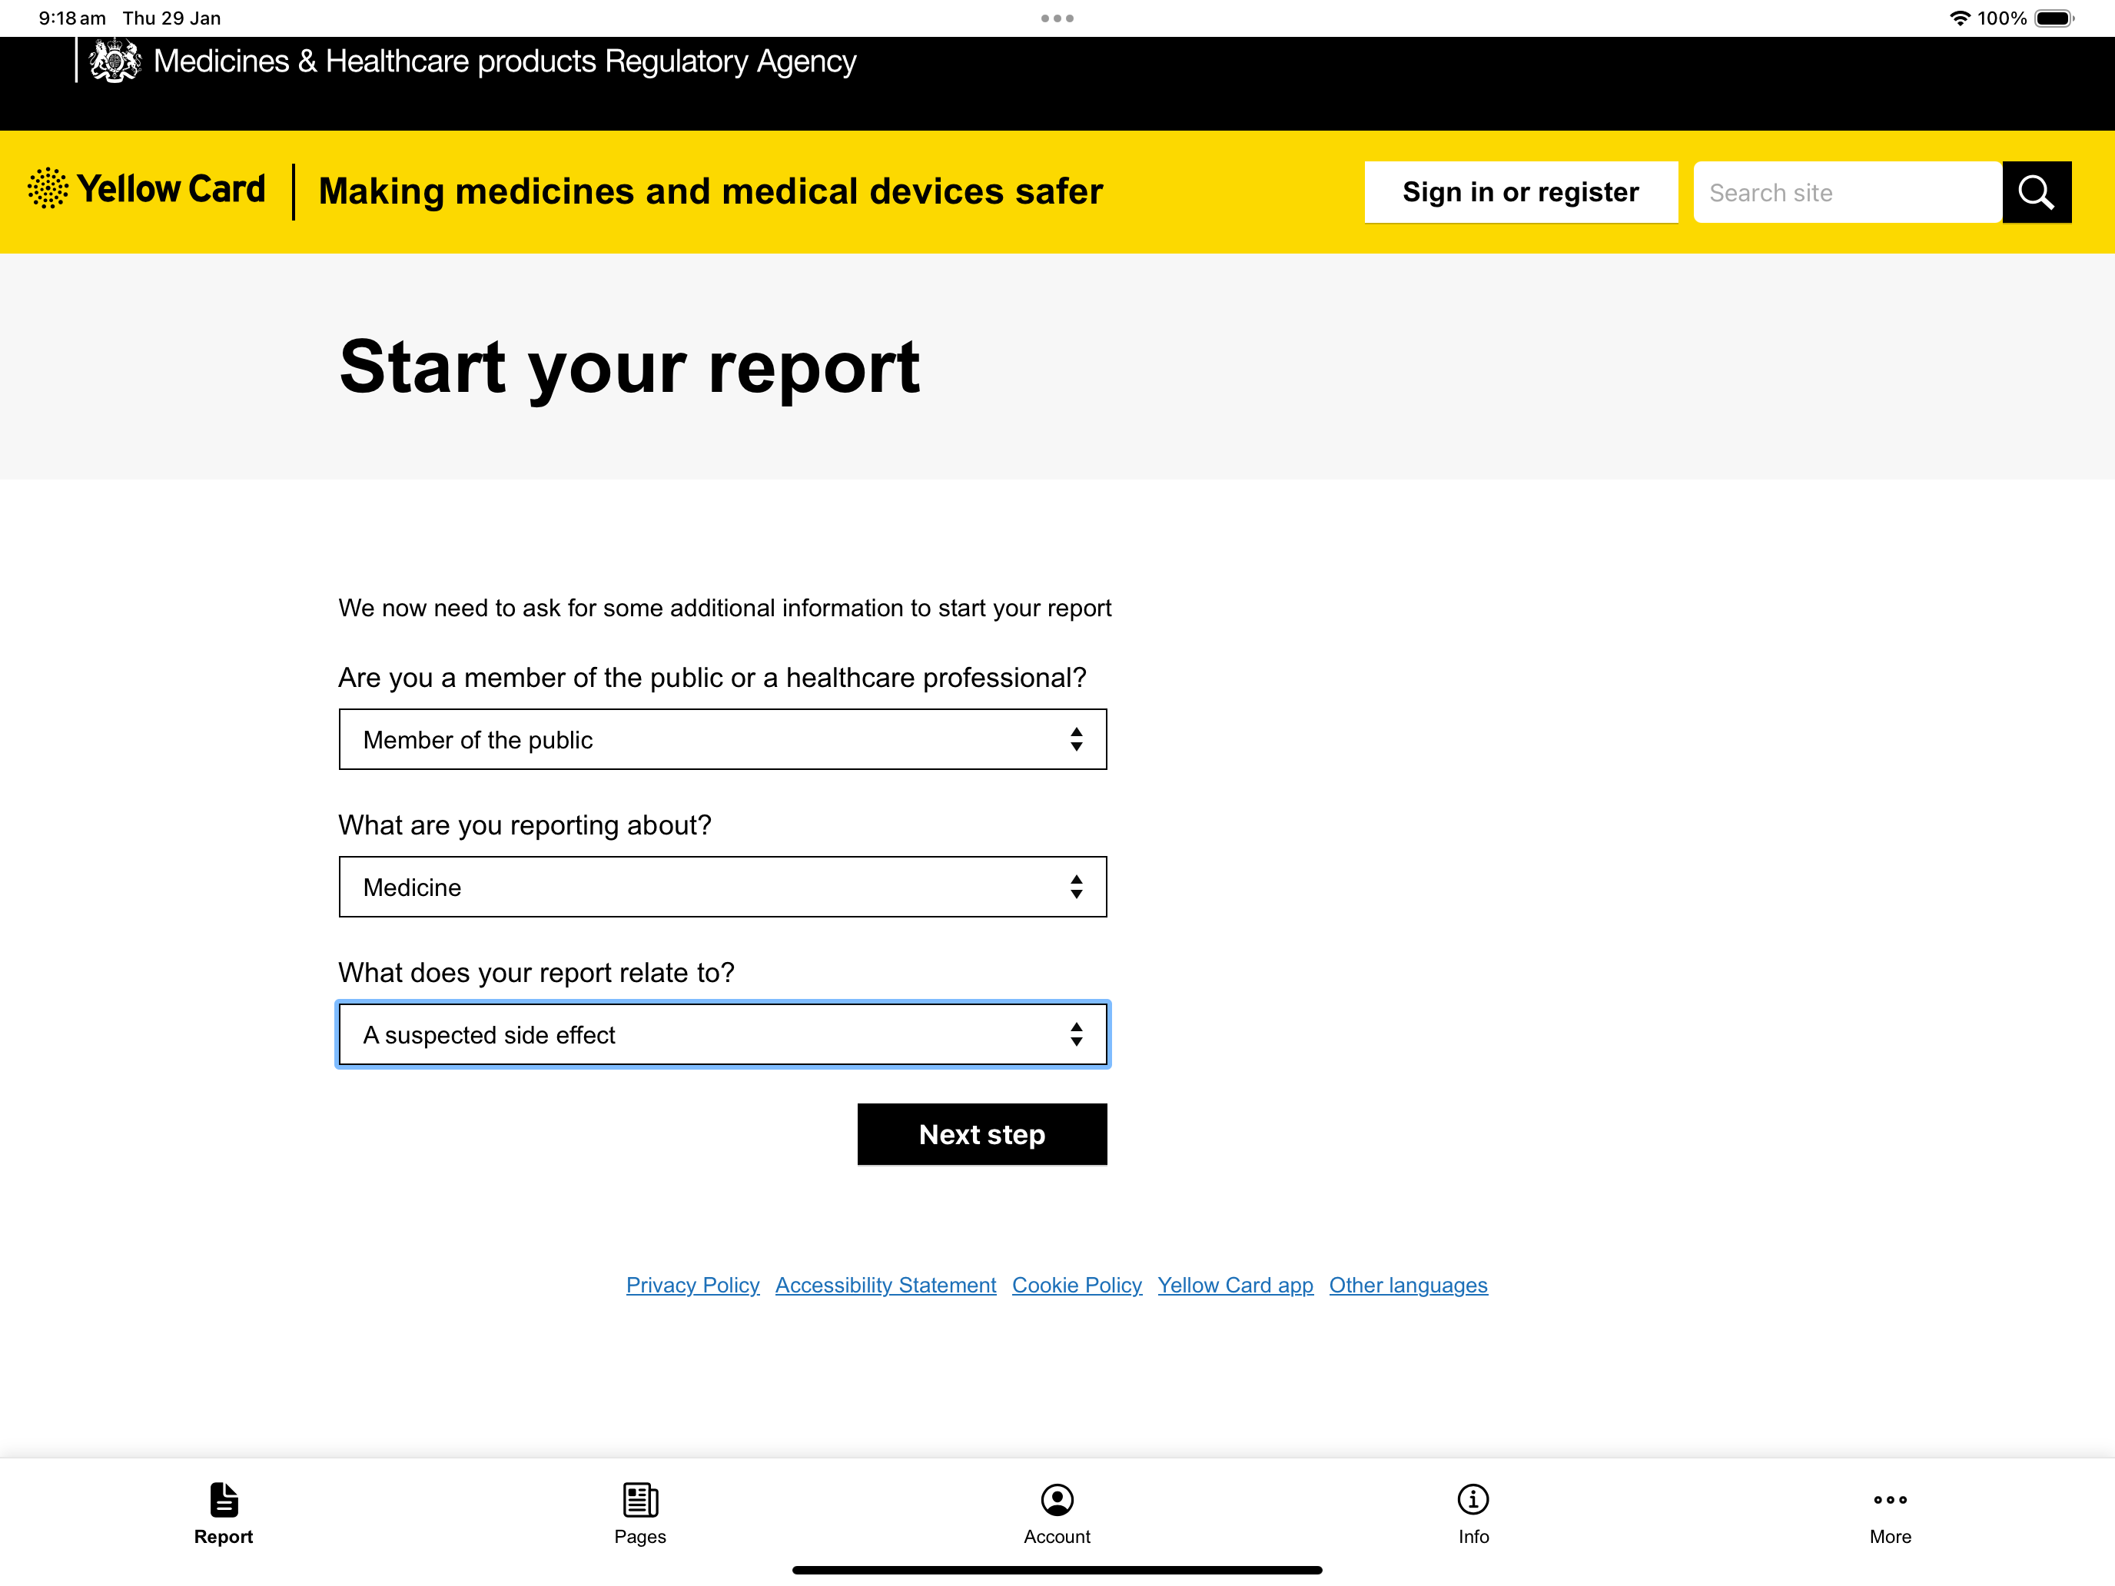Open the Report tab
Image resolution: width=2115 pixels, height=1586 pixels.
[224, 1513]
